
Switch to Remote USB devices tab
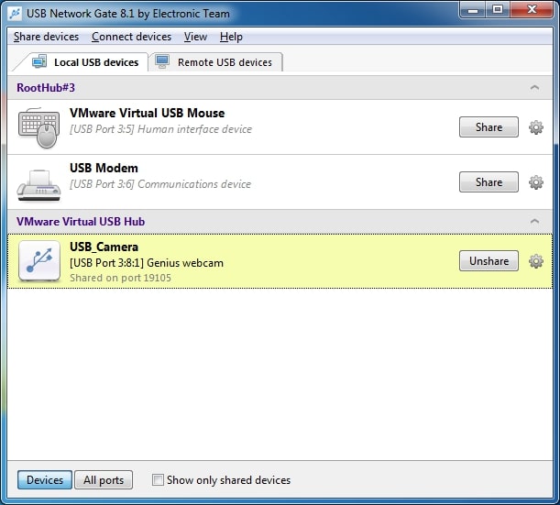coord(215,62)
